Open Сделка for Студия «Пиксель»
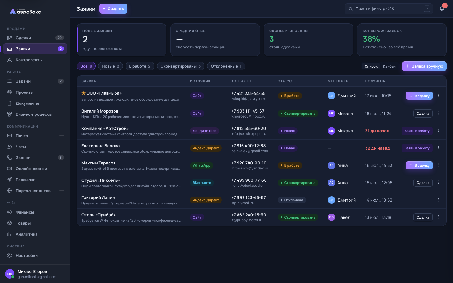453x283 pixels. pyautogui.click(x=423, y=183)
